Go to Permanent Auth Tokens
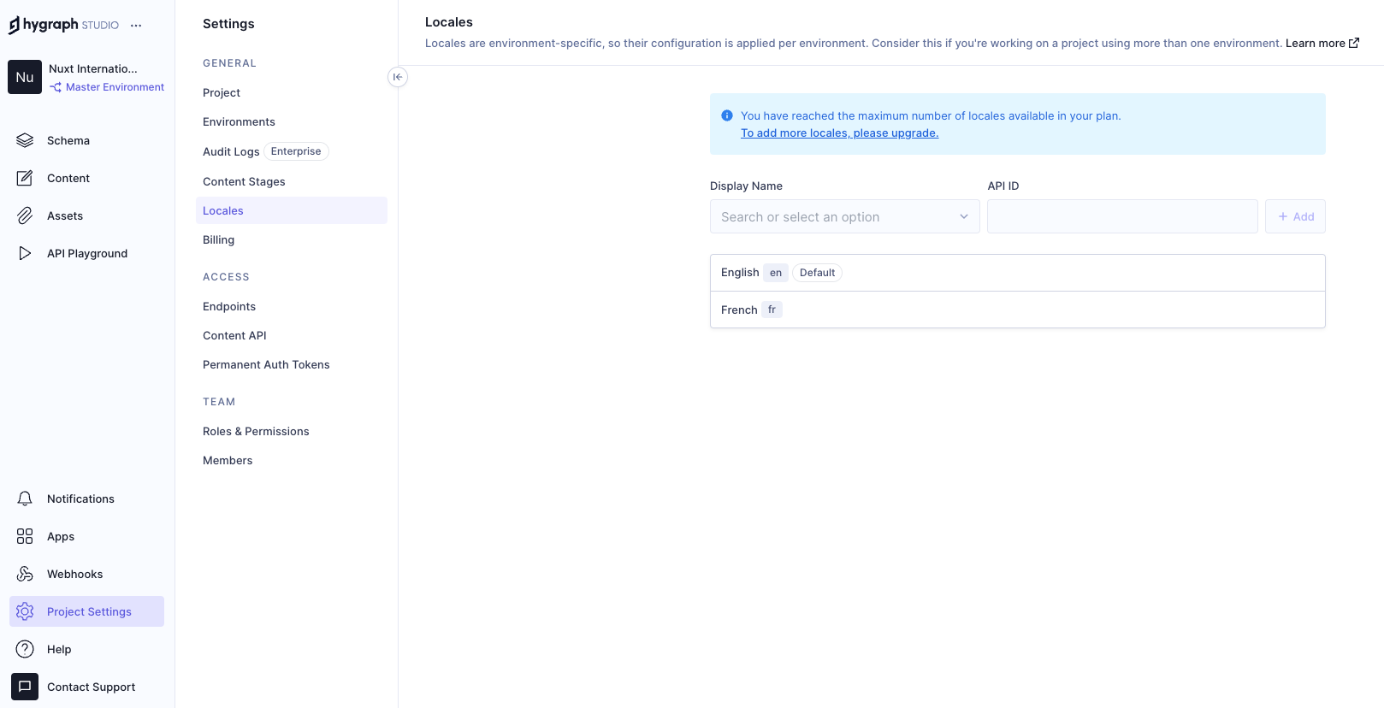The image size is (1384, 708). tap(266, 365)
